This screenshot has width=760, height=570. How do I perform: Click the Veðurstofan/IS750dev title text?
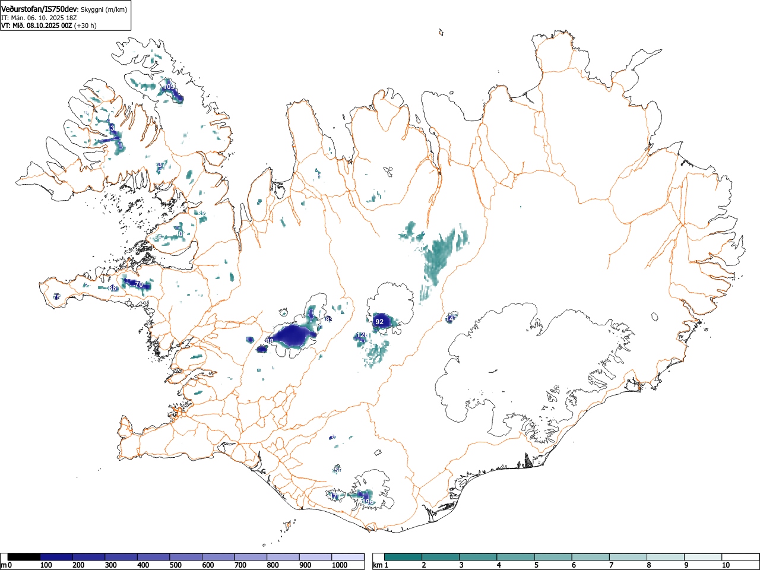point(39,9)
